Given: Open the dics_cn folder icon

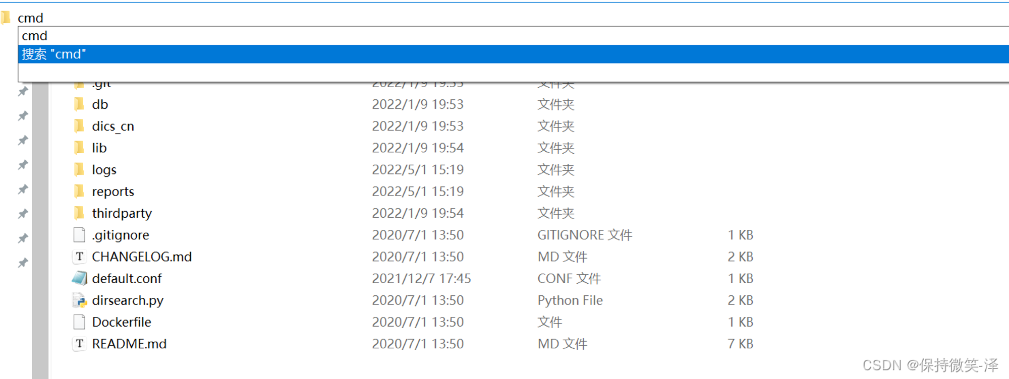Looking at the screenshot, I should pyautogui.click(x=79, y=126).
